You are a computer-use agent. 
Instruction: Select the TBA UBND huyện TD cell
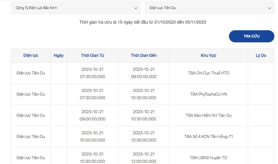coord(208,158)
